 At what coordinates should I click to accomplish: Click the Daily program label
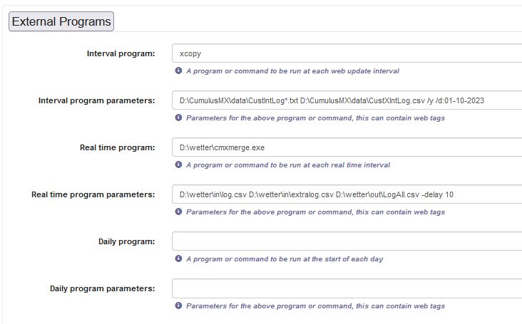(x=126, y=241)
